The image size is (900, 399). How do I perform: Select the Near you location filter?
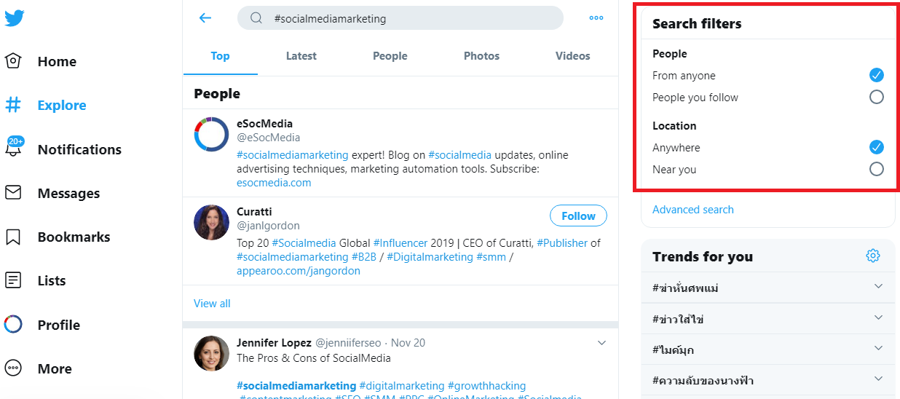click(877, 170)
